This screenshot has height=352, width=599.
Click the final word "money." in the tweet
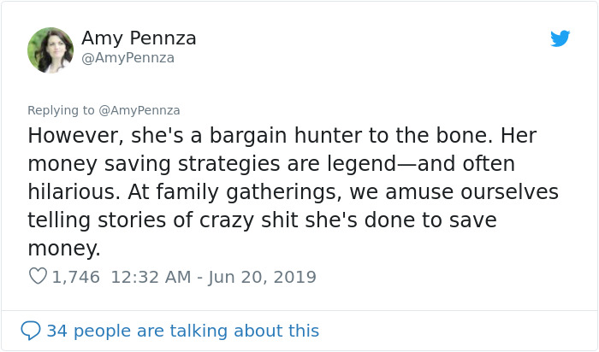coord(64,249)
